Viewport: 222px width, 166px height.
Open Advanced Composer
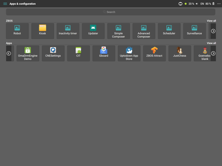point(144,31)
